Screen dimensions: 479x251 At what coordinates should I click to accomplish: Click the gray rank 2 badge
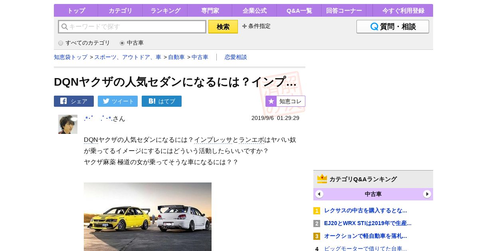(x=317, y=224)
